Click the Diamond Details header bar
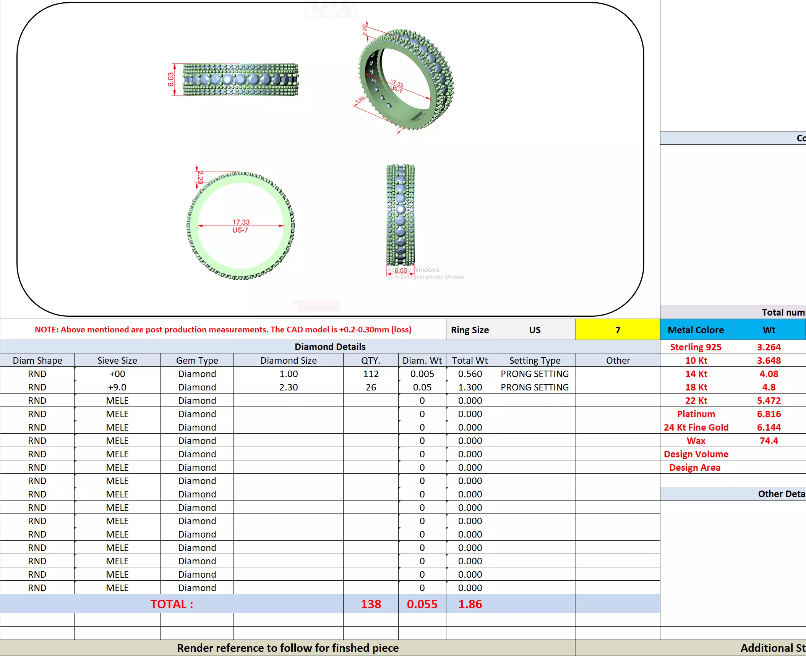This screenshot has height=656, width=806. 330,347
